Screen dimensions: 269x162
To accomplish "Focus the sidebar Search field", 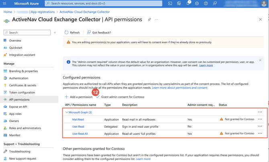I will 27,32.
